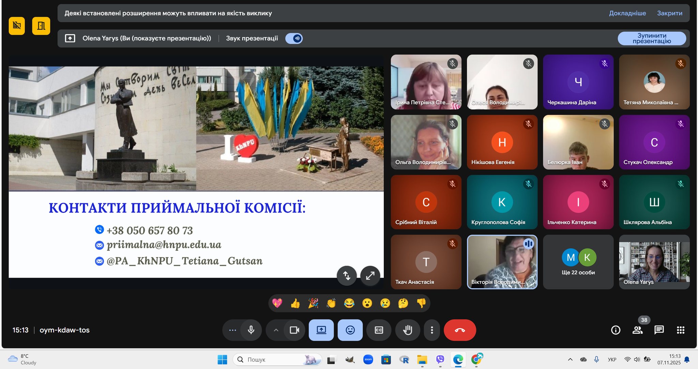The width and height of the screenshot is (698, 369).
Task: Open audio options three dots
Action: pyautogui.click(x=232, y=330)
